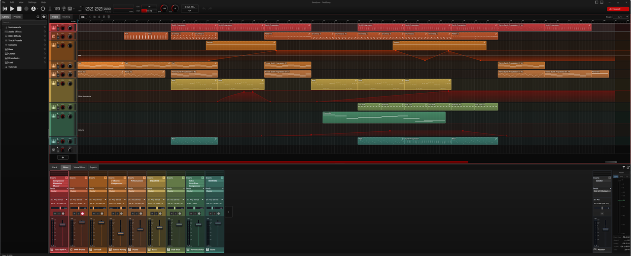Toggle loop playback mode
The height and width of the screenshot is (256, 631).
43,8
